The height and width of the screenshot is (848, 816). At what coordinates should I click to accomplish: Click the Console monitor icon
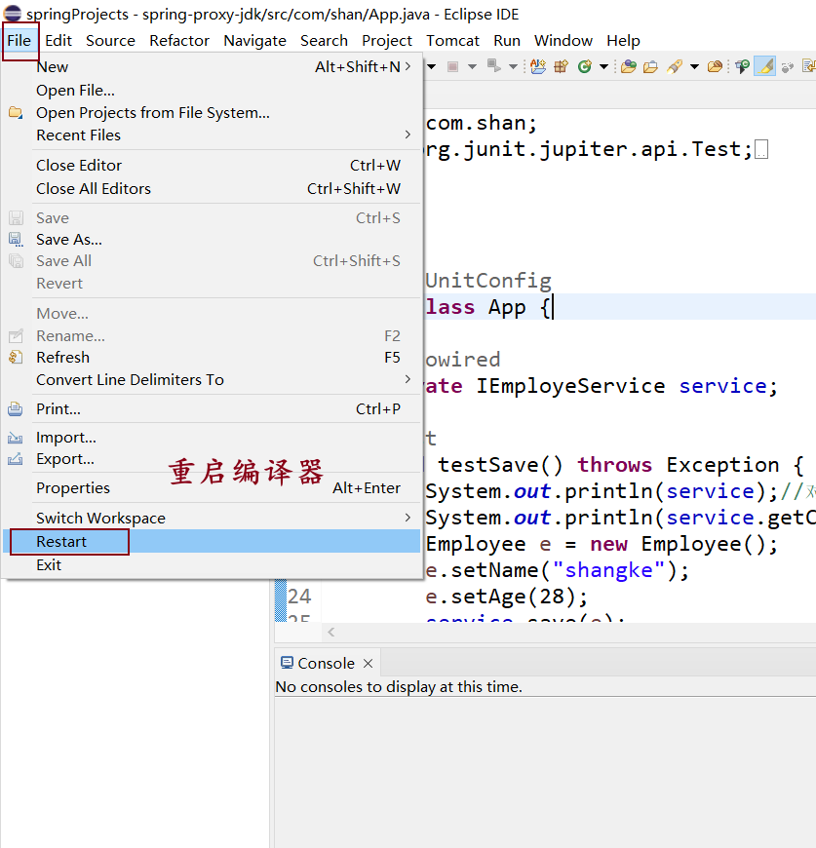[x=288, y=663]
